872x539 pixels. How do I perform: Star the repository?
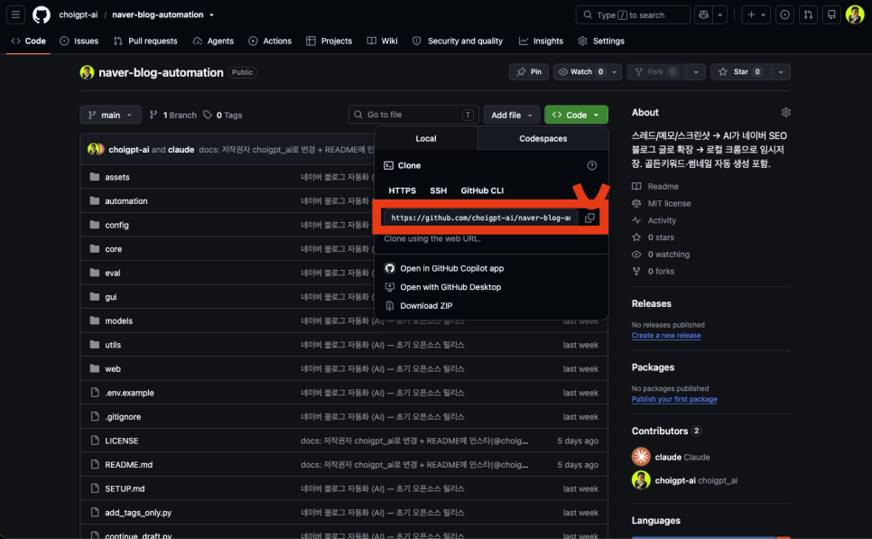(x=741, y=71)
